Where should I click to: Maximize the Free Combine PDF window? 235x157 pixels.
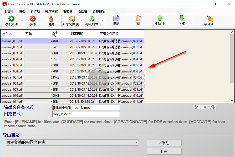(x=217, y=4)
